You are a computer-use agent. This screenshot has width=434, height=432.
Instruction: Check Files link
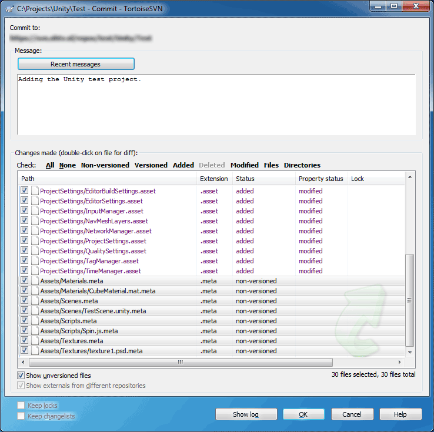[271, 165]
